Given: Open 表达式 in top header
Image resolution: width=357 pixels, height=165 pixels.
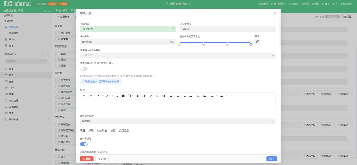Looking at the screenshot, I should tap(294, 4).
